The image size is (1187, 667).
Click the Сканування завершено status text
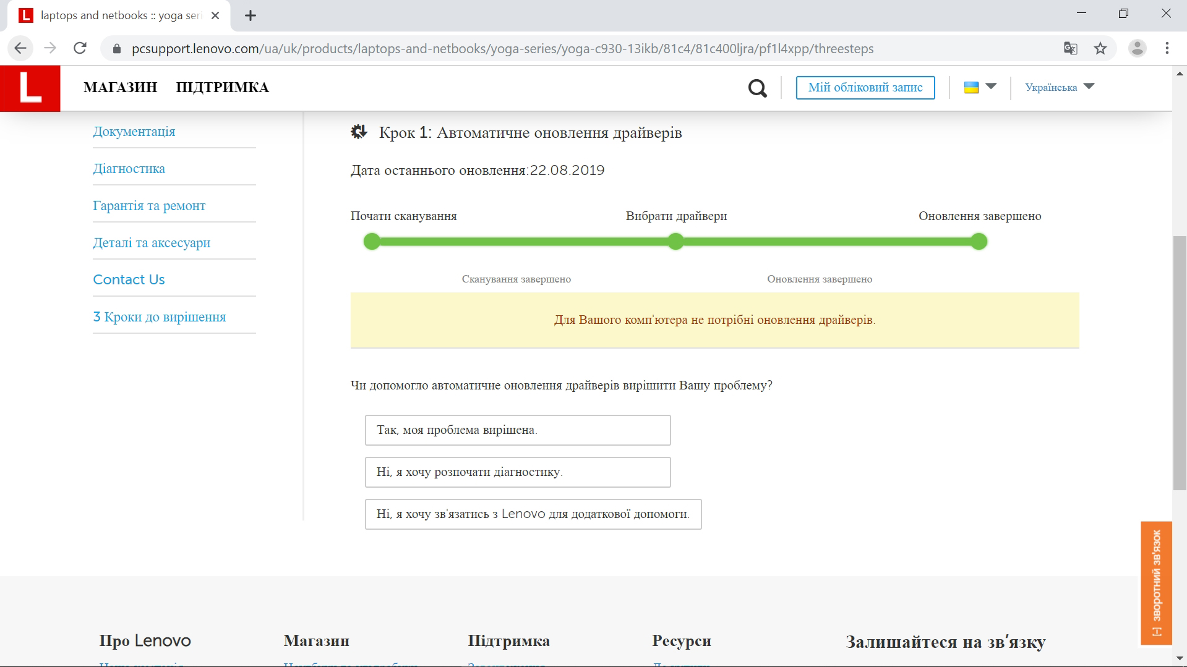pos(516,279)
